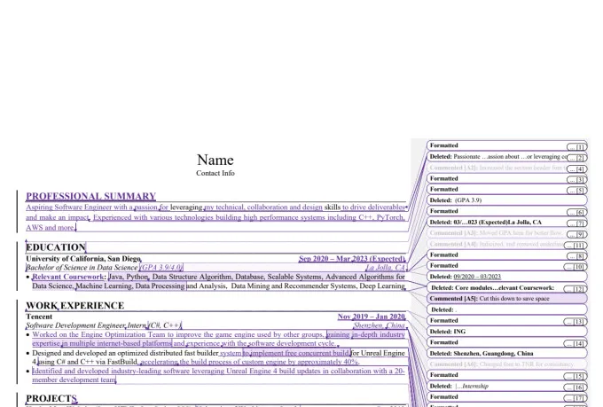
Task: Expand the Deleted Passionate balloon's [2] button
Action: click(x=576, y=158)
